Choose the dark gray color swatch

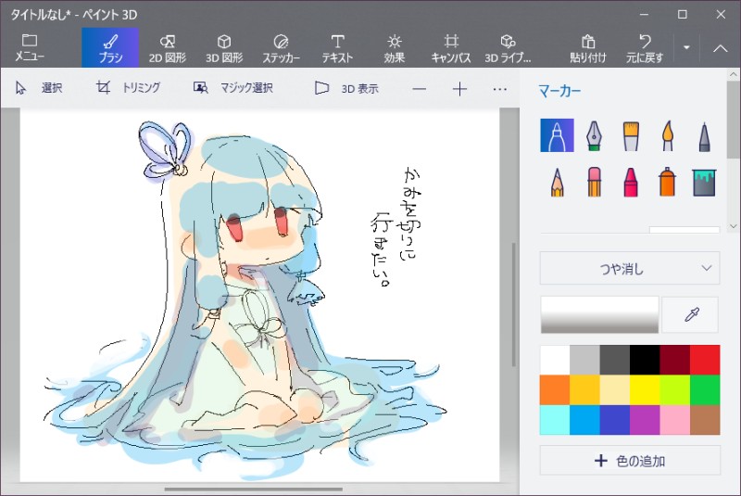(x=615, y=360)
